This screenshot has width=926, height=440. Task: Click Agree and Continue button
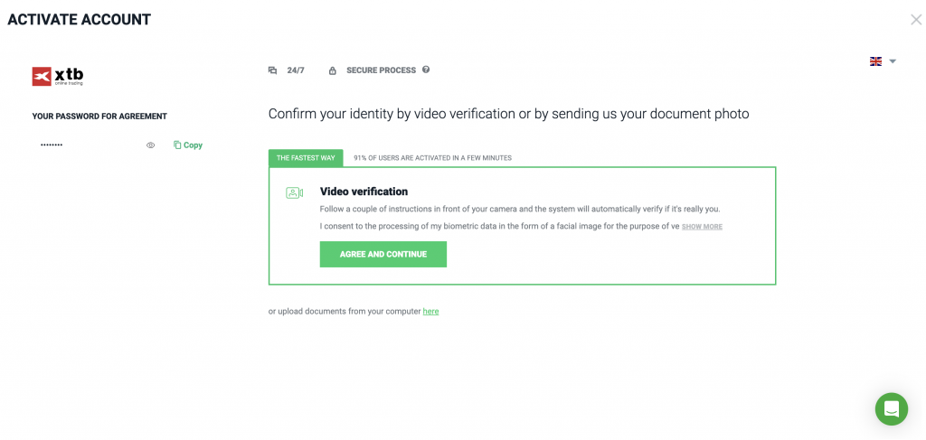click(x=383, y=254)
